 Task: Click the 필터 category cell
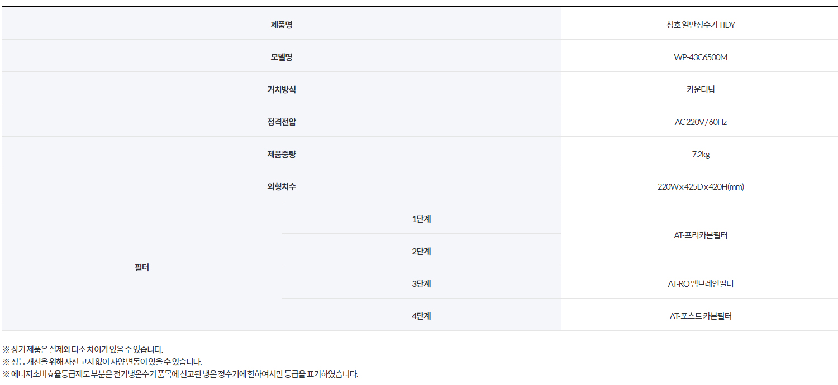pos(142,266)
